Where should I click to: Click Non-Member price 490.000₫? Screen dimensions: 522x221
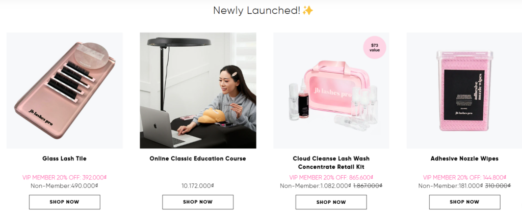(x=85, y=186)
